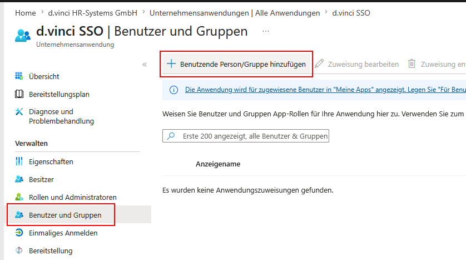
Task: Open Bereitstellungsplan in the side menu
Action: point(59,94)
